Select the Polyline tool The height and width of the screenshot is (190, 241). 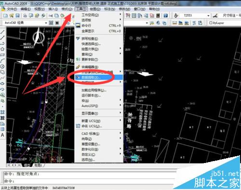coord(2,43)
